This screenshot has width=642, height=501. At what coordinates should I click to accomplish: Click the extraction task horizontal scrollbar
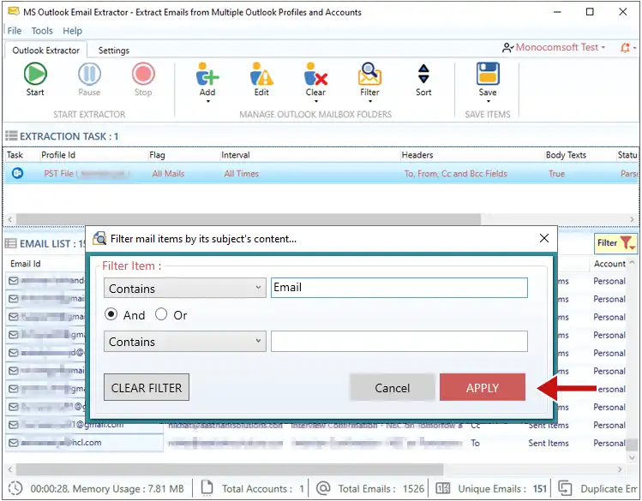click(248, 218)
